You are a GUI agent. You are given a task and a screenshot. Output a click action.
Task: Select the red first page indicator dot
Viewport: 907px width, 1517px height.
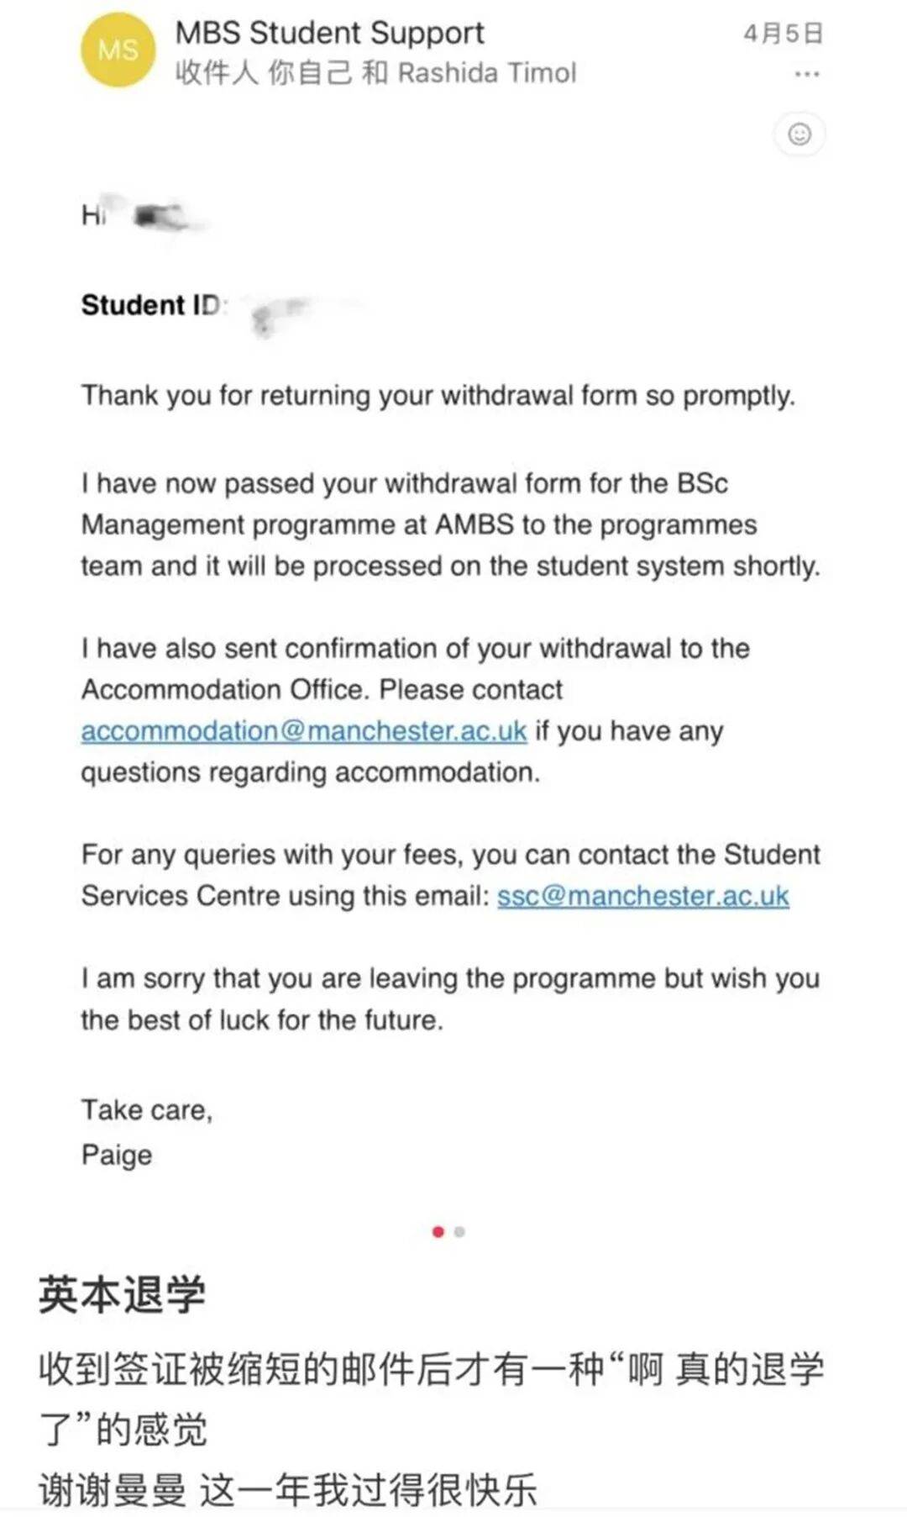click(x=438, y=1232)
